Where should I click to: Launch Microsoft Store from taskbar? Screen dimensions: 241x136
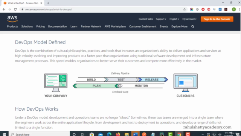(92, 134)
